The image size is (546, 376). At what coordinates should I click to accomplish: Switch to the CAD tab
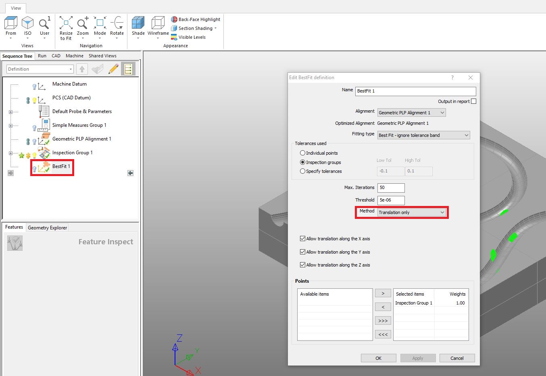[x=56, y=56]
